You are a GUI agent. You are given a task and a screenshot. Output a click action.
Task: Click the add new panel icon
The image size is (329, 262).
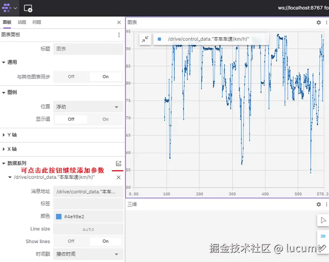click(x=28, y=8)
